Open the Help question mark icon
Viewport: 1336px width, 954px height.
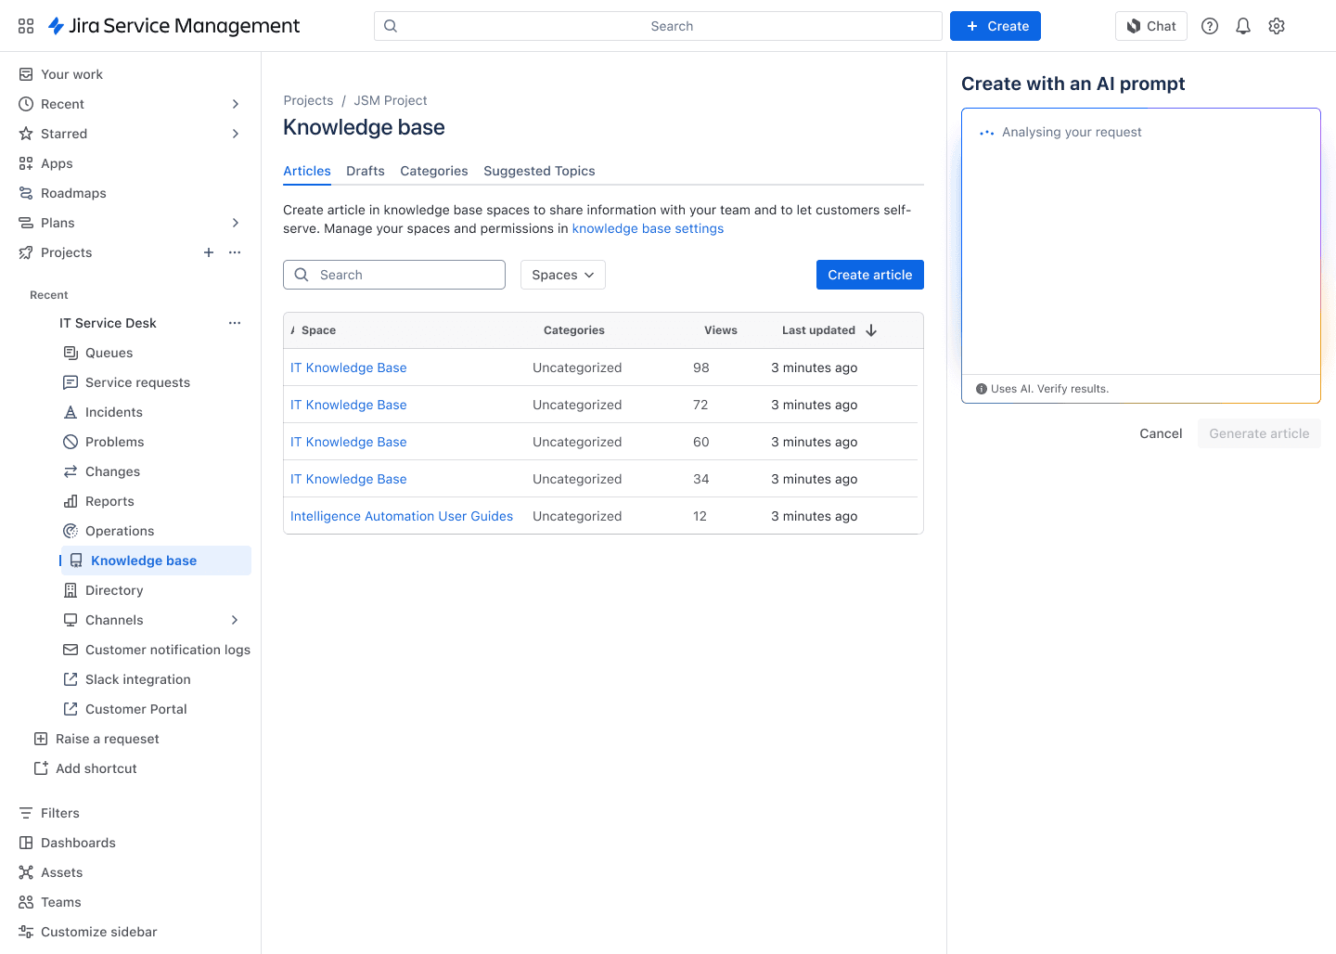tap(1210, 26)
